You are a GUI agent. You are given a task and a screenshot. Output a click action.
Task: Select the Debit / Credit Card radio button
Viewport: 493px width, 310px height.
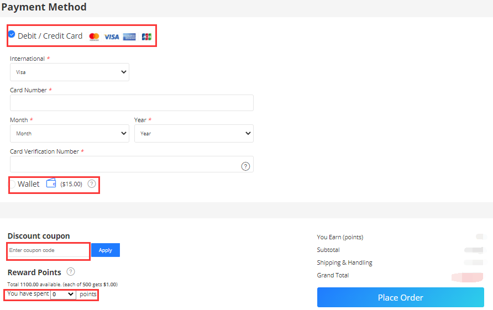tap(12, 34)
